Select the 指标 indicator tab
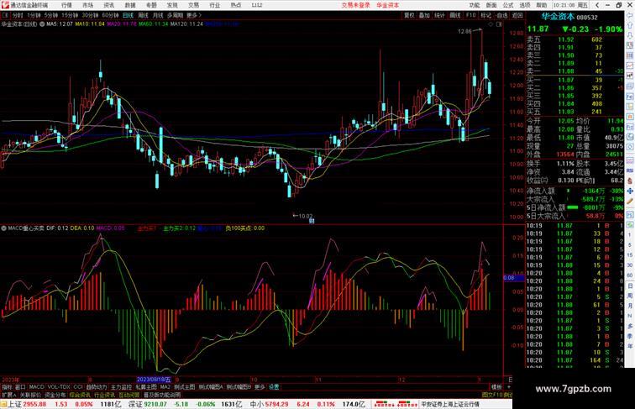635x409 pixels. 7,387
